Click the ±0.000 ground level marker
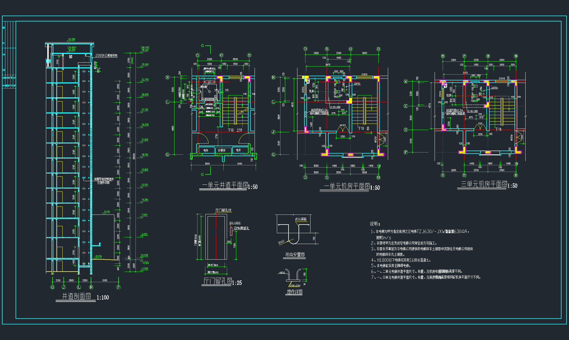Screen dimensions: 569x340 (x=144, y=255)
